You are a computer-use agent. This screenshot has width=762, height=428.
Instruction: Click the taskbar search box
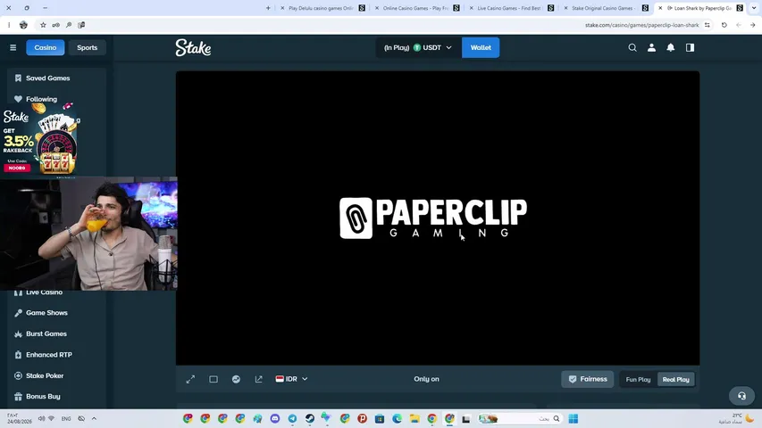pos(520,418)
